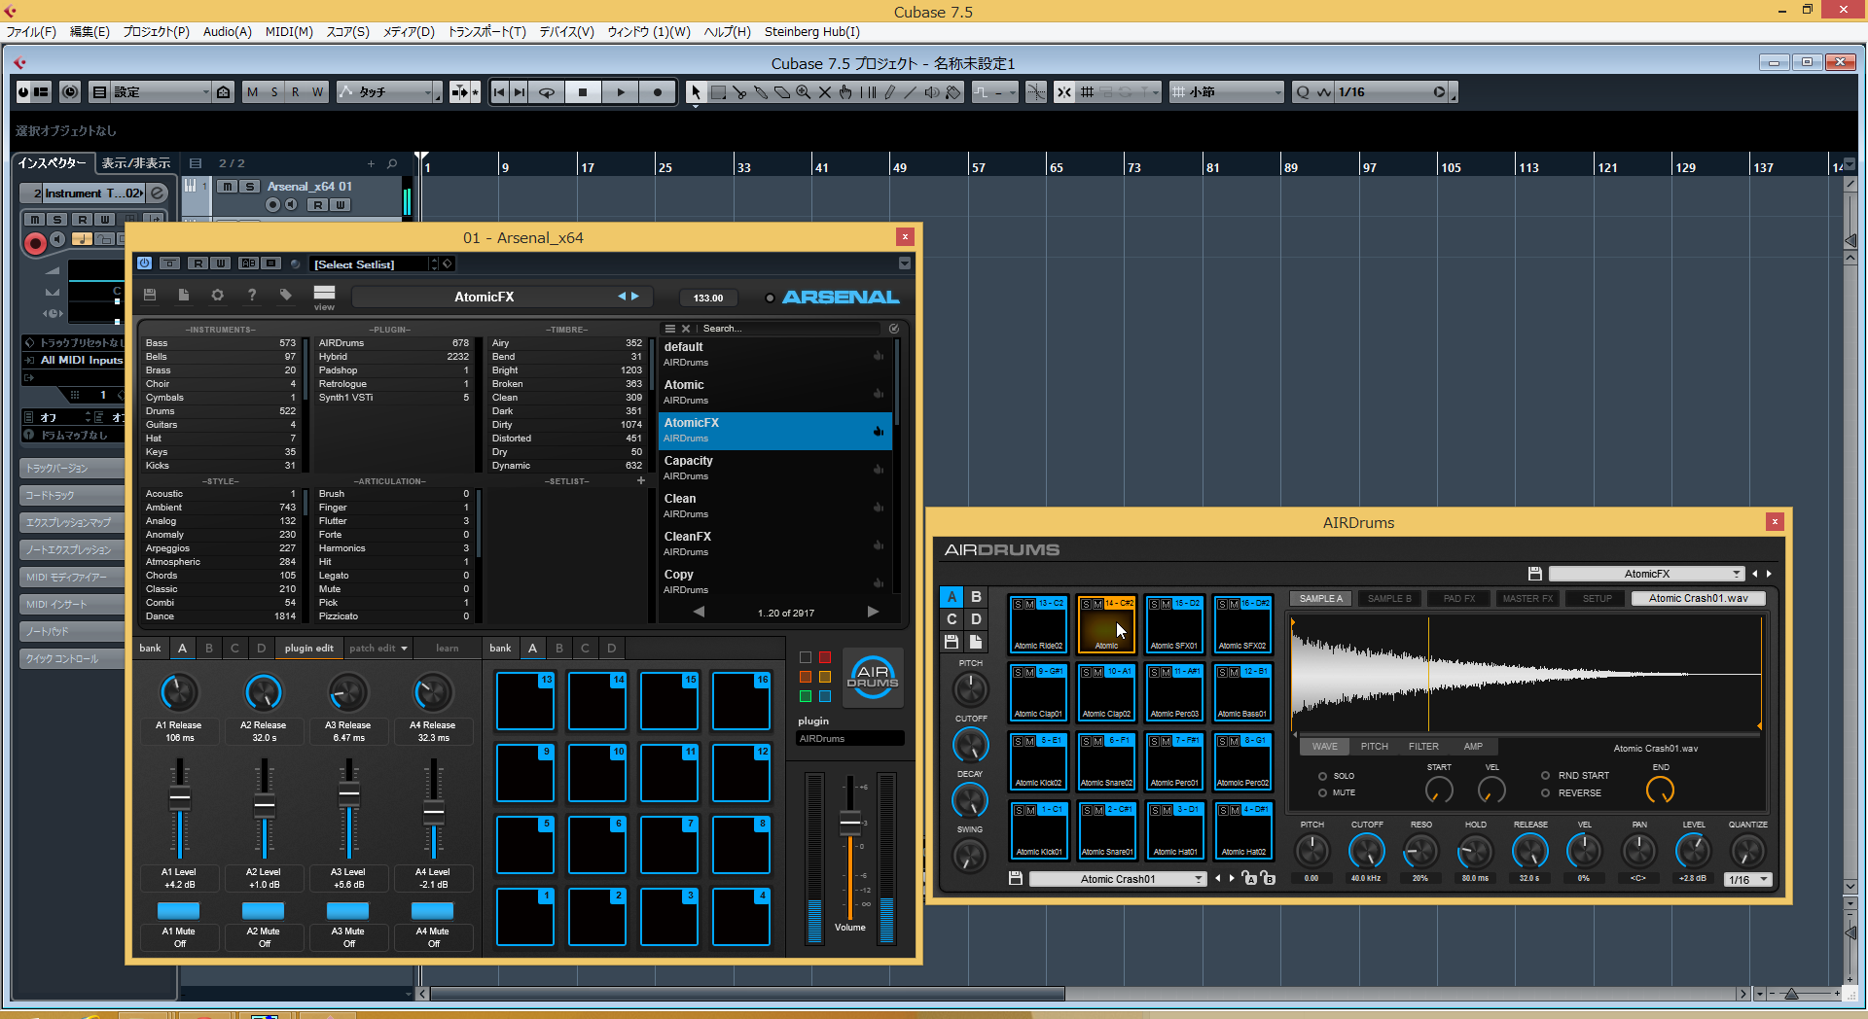This screenshot has width=1868, height=1019.
Task: Enable RND START option
Action: (1545, 775)
